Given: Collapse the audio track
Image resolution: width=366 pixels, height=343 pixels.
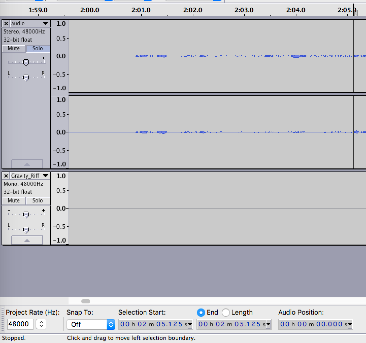Looking at the screenshot, I should click(x=27, y=164).
